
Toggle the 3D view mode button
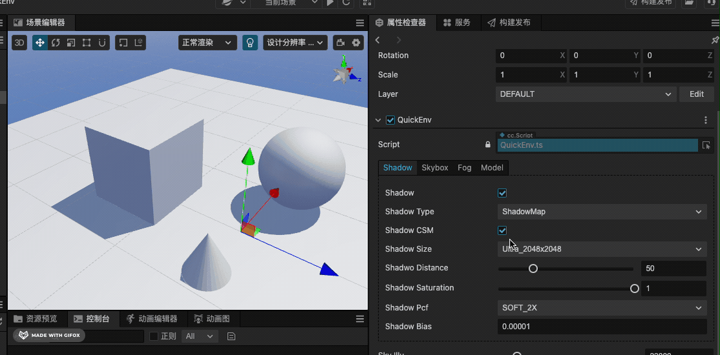coord(19,43)
